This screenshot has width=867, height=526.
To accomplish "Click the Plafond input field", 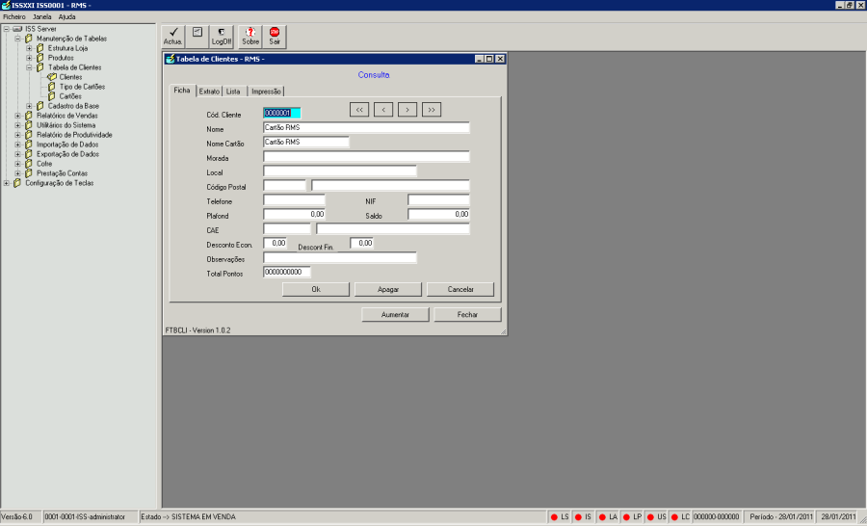I will point(294,214).
